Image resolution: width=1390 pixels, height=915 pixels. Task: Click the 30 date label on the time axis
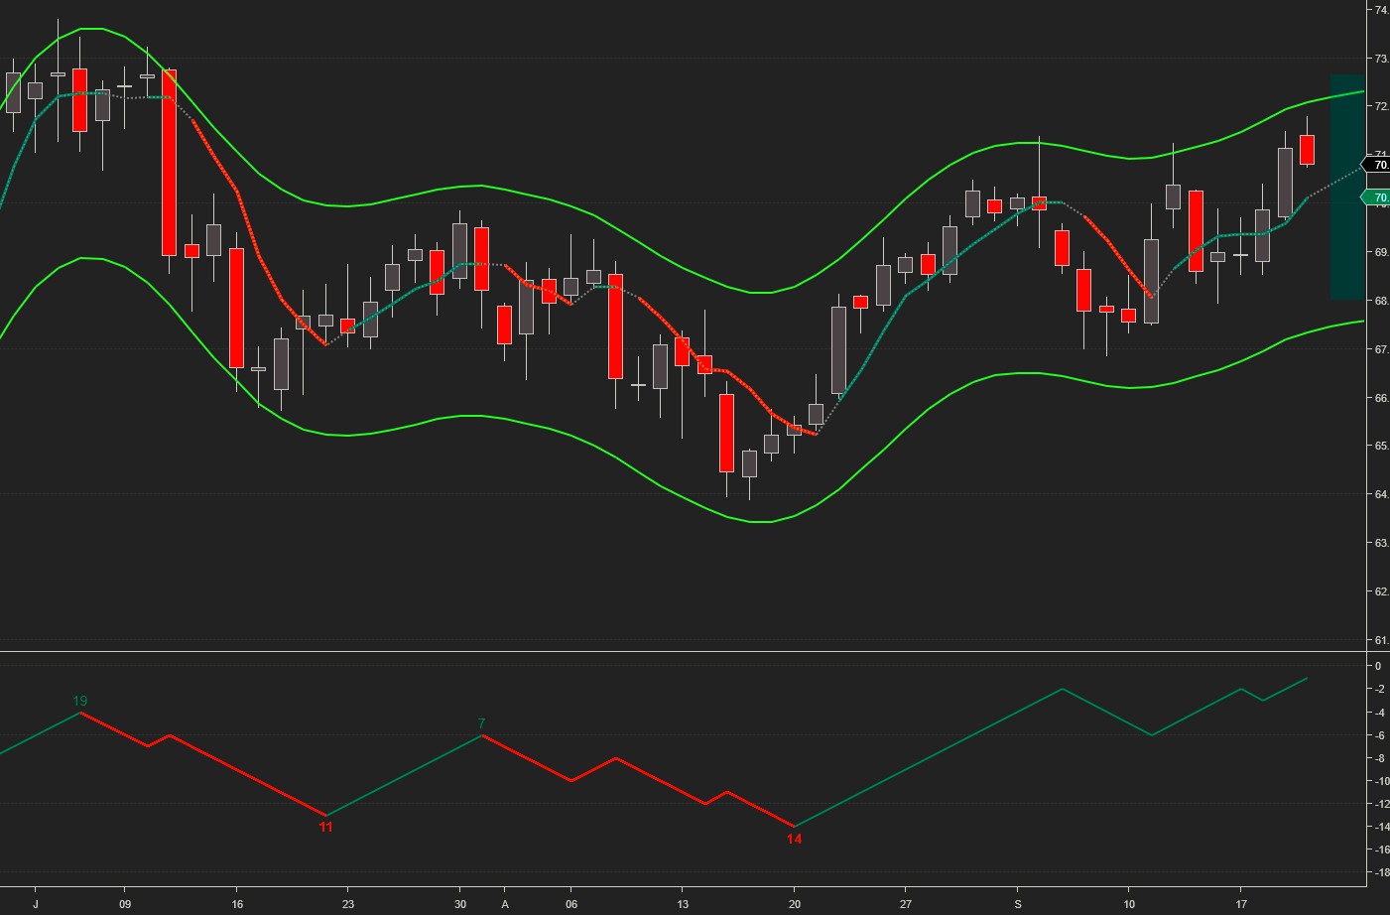coord(460,905)
